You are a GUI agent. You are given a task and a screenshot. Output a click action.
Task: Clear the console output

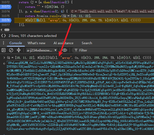(x=11, y=50)
